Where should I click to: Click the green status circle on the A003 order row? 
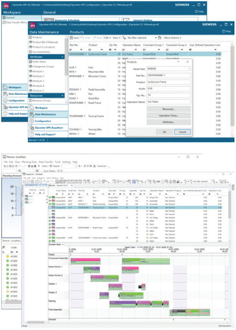(x=50, y=204)
